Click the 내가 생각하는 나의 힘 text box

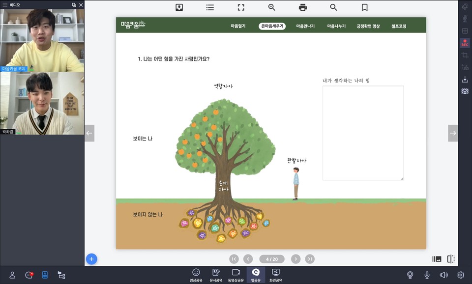[x=363, y=133]
